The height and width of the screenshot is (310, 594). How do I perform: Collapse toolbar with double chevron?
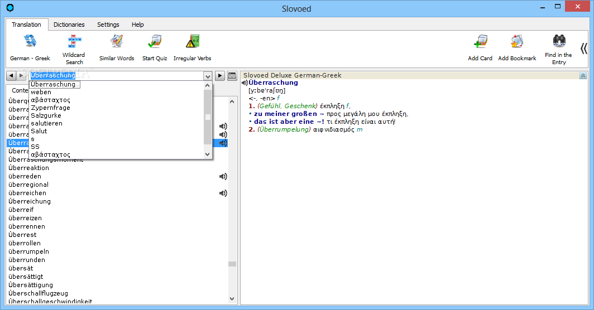click(x=584, y=49)
